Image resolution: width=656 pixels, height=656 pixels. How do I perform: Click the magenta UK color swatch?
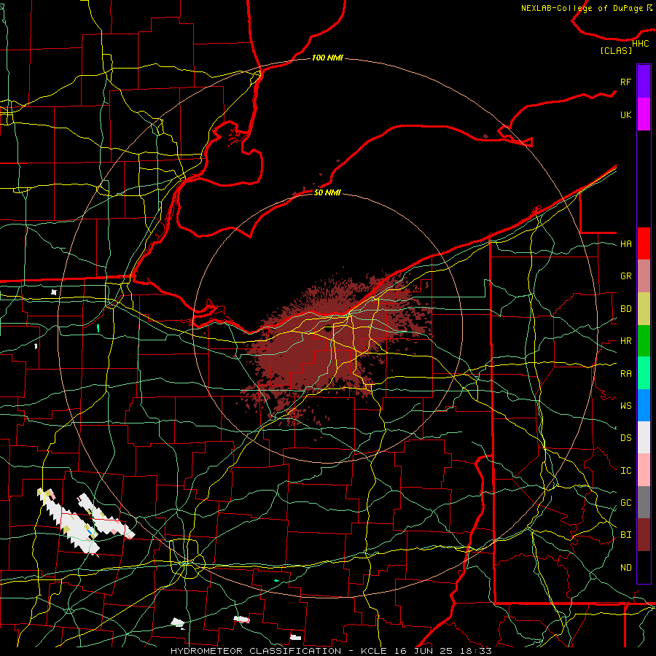click(x=644, y=114)
